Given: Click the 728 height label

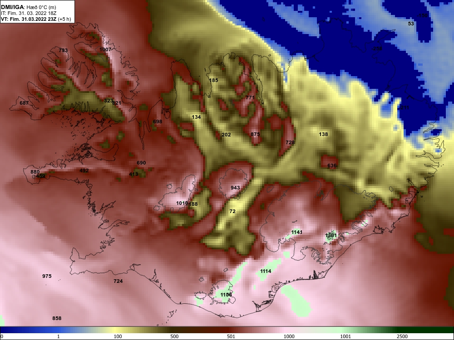Looking at the screenshot, I should pos(290,142).
